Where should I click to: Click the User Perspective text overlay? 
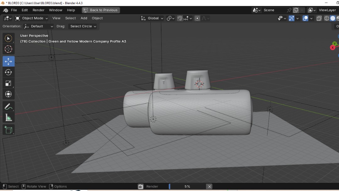tap(34, 36)
